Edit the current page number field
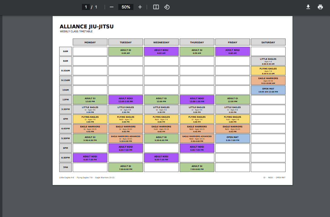This screenshot has height=217, width=330. (x=86, y=7)
